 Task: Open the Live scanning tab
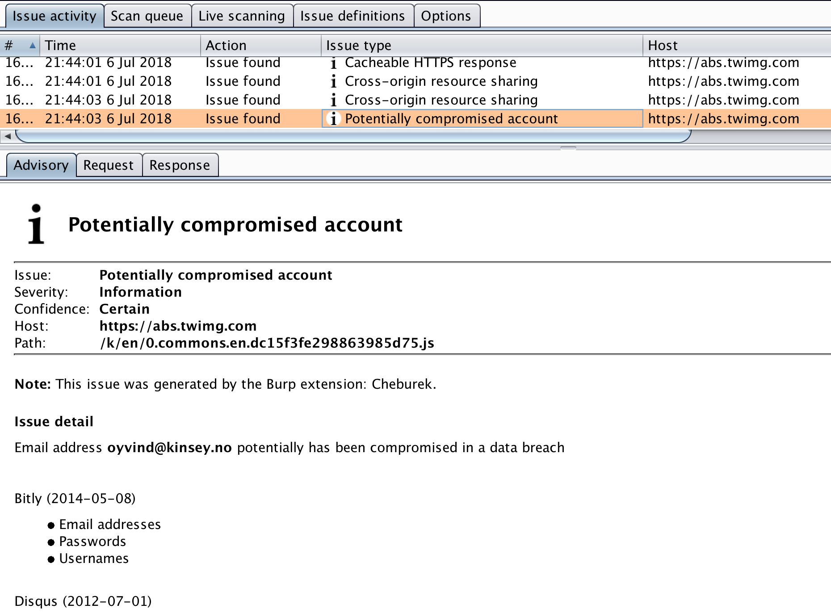(x=242, y=16)
